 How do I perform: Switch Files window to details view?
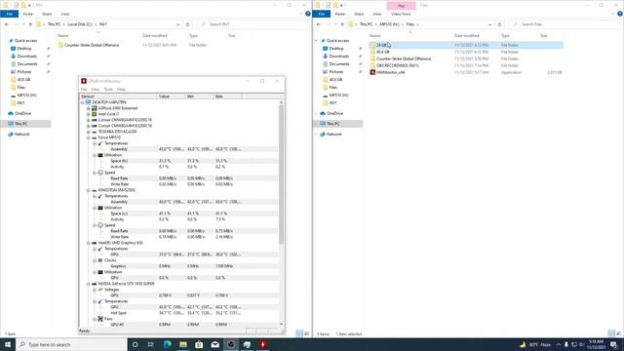(x=611, y=333)
